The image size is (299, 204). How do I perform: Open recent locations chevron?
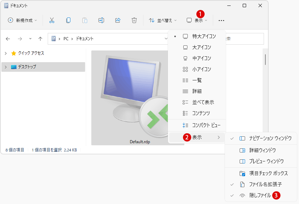pyautogui.click(x=30, y=39)
